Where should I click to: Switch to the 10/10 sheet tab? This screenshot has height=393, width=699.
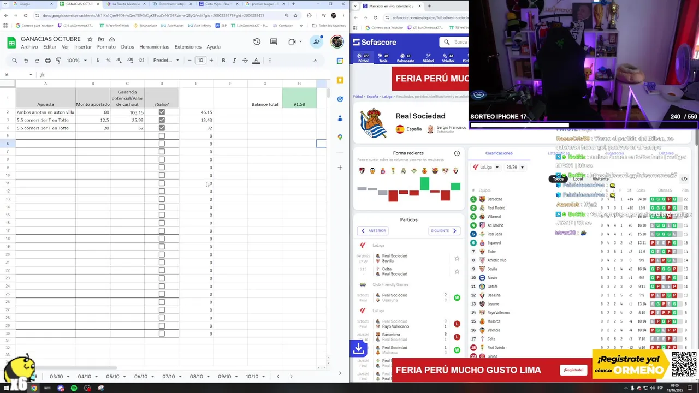pyautogui.click(x=252, y=377)
